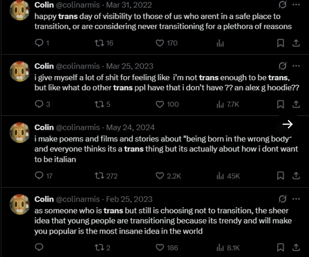
Task: Open more options on Mar 31, 2022 tweet
Action: click(296, 5)
